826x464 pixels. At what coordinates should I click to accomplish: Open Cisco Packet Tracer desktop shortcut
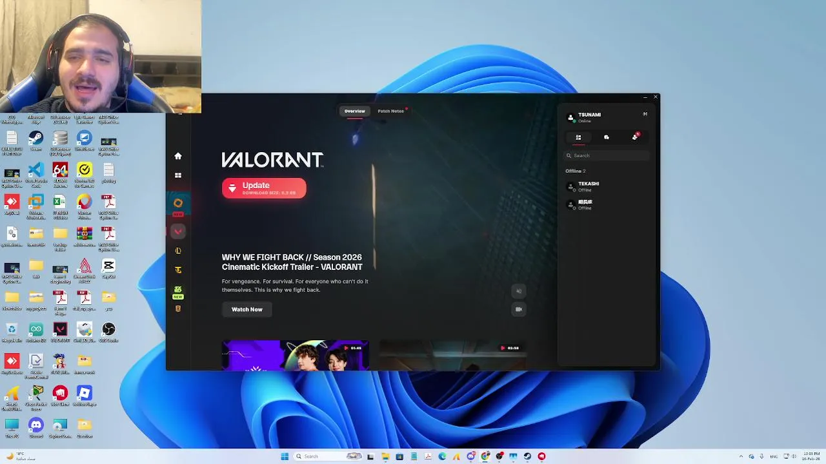coord(36,398)
